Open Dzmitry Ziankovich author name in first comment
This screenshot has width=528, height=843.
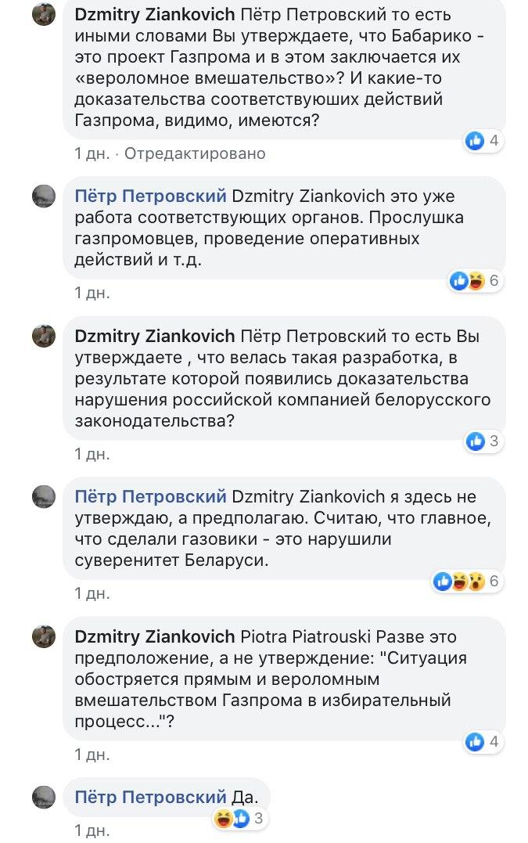[154, 16]
